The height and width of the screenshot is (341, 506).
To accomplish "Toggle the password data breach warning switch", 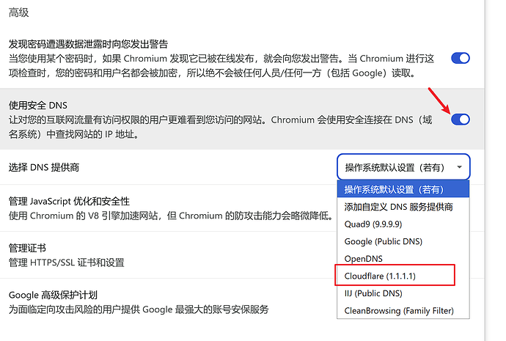I will pyautogui.click(x=461, y=59).
